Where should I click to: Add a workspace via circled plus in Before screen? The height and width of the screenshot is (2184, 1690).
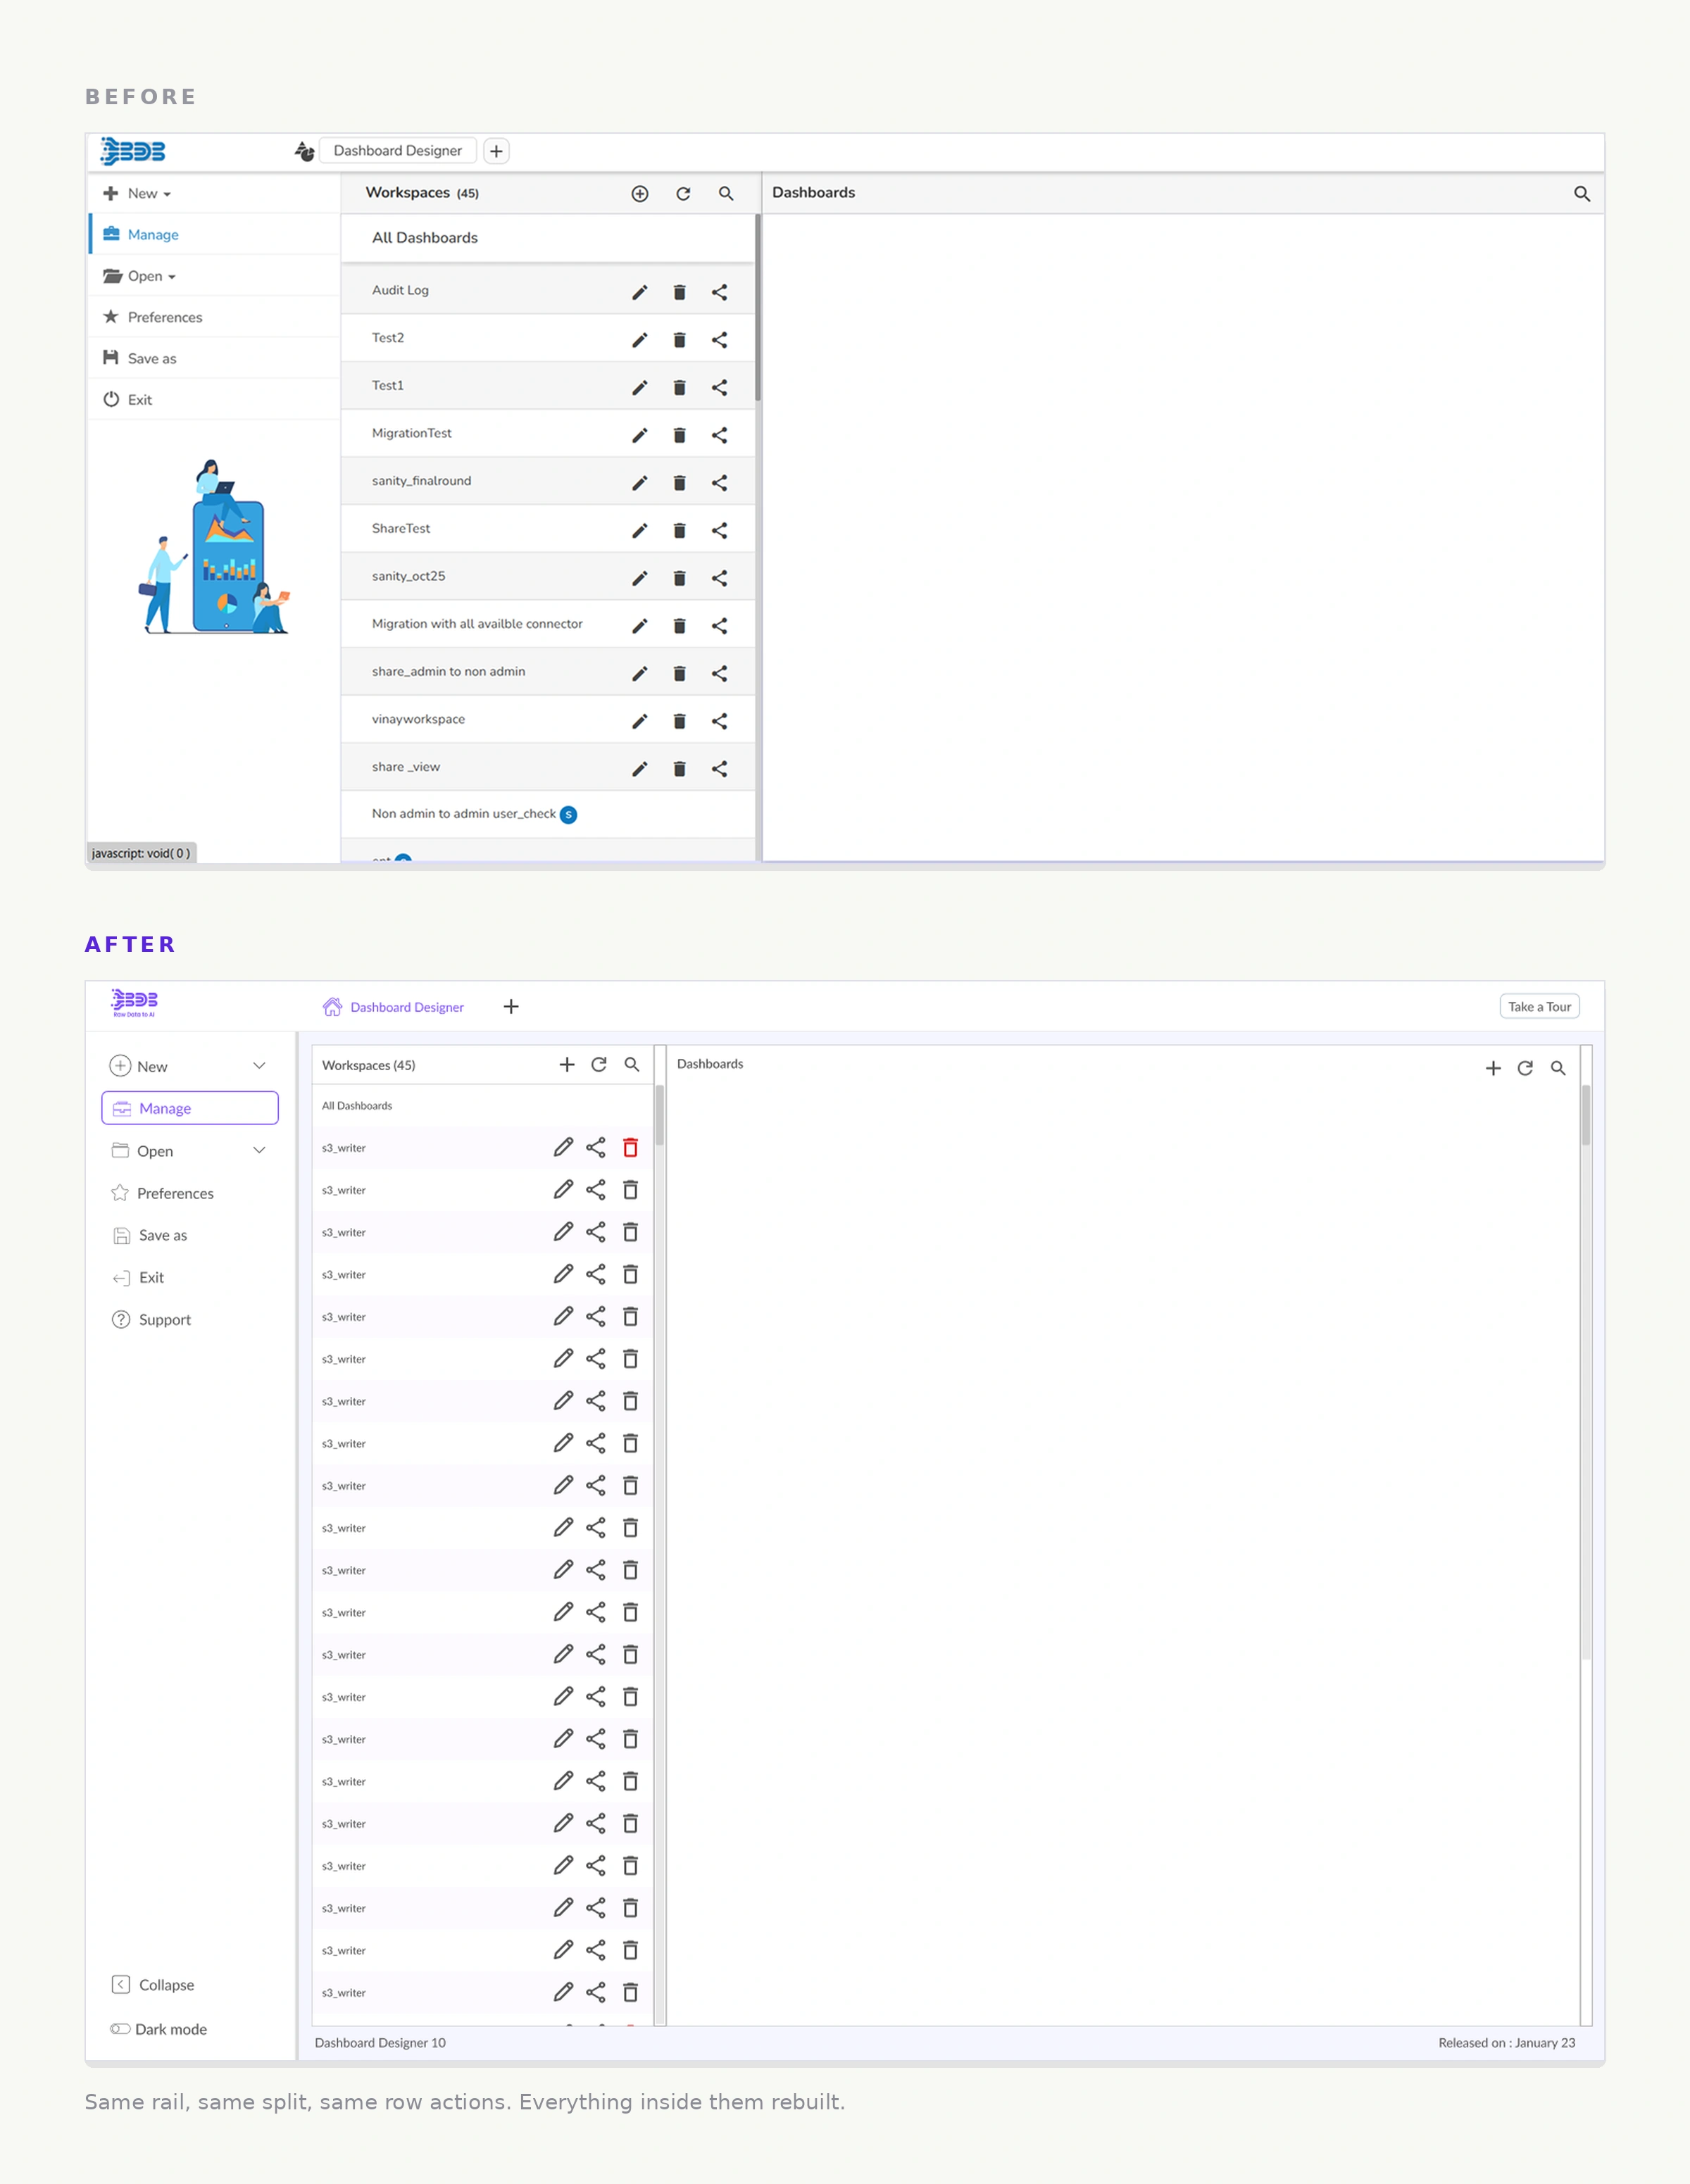tap(640, 194)
